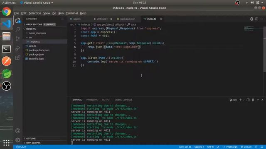266x149 pixels.
Task: Collapse the NODE-TS folder section
Action: (x=45, y=29)
